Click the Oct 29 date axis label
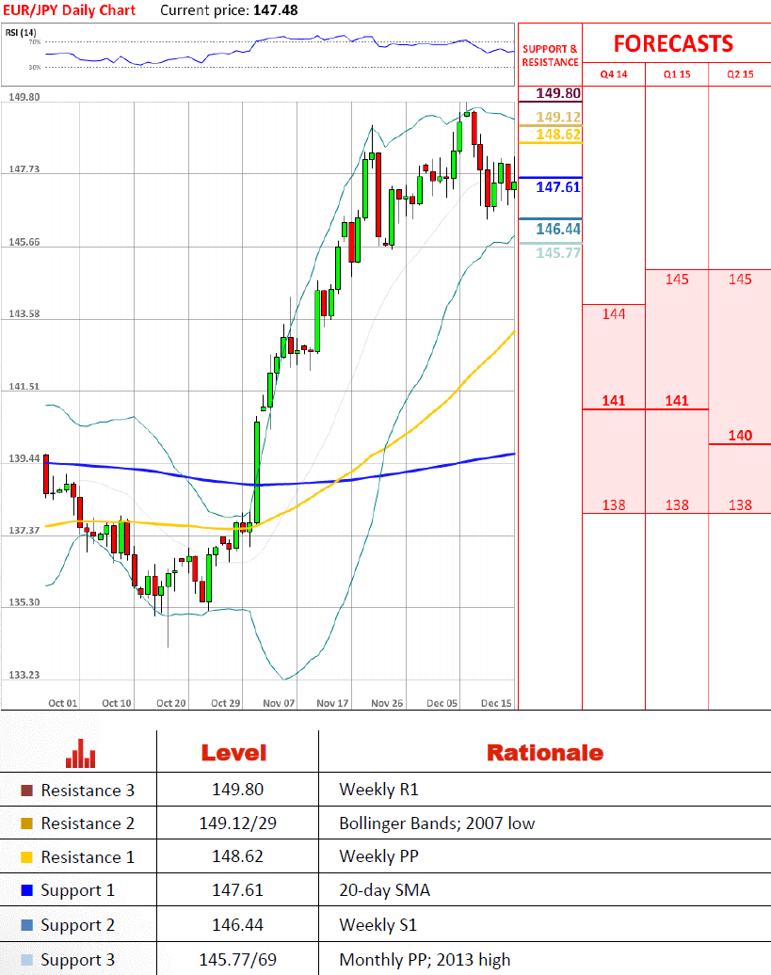The width and height of the screenshot is (771, 975). (x=226, y=703)
